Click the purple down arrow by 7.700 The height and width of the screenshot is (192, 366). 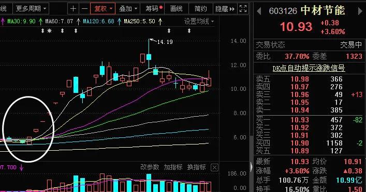(21, 168)
